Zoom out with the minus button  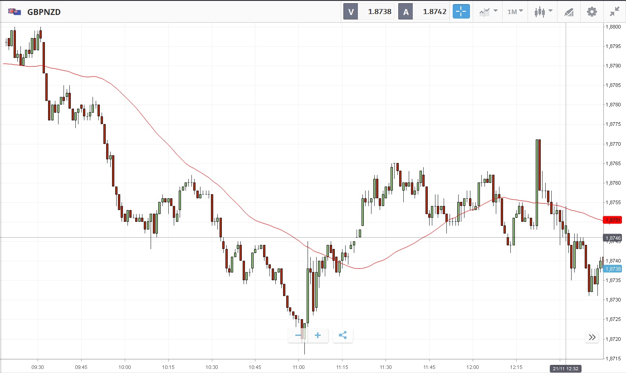tap(298, 335)
